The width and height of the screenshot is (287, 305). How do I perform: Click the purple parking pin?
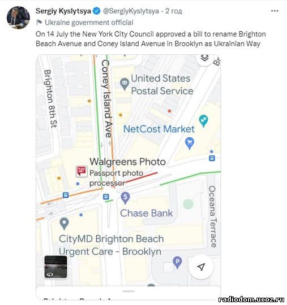click(177, 263)
